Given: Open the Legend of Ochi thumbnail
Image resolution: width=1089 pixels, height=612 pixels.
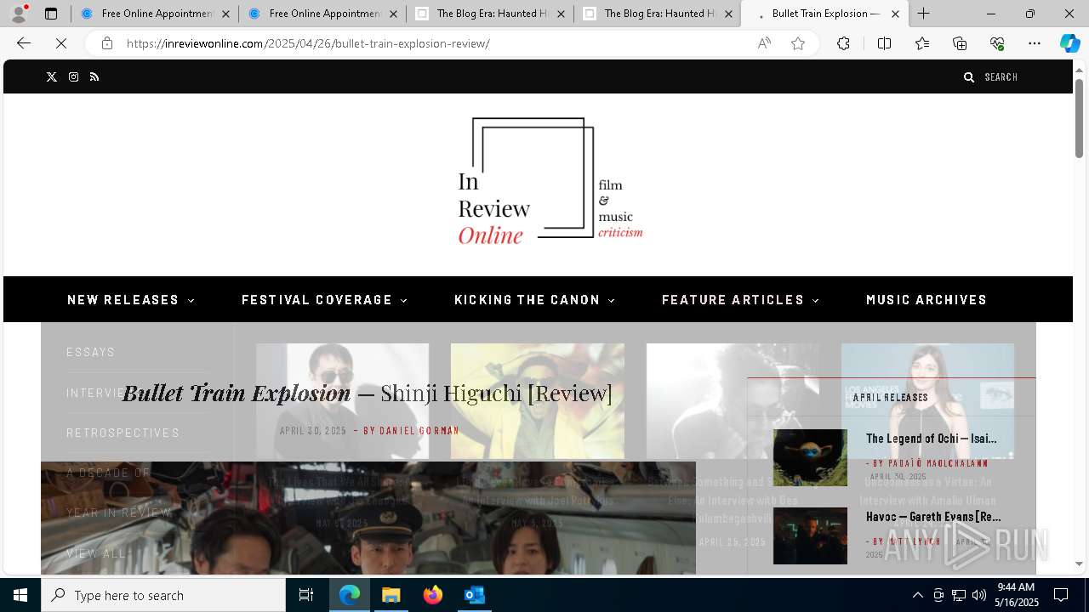Looking at the screenshot, I should pyautogui.click(x=810, y=457).
